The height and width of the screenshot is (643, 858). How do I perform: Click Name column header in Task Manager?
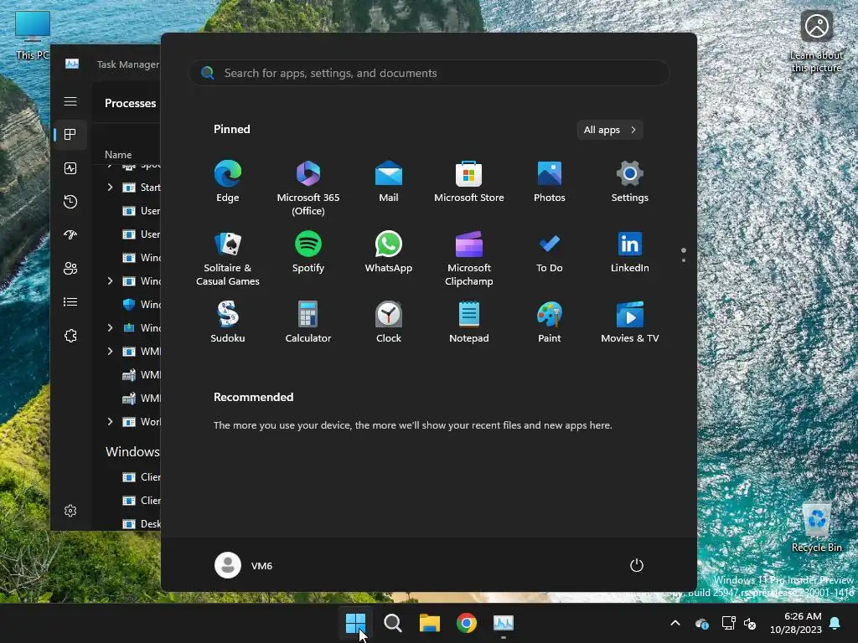tap(118, 155)
